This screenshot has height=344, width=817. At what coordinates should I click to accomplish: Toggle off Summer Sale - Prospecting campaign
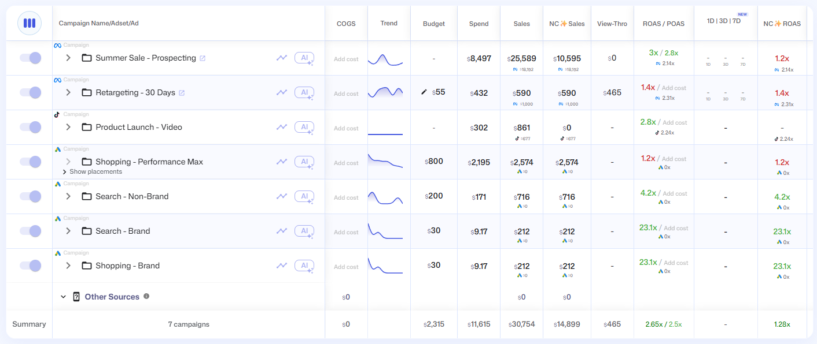coord(30,58)
